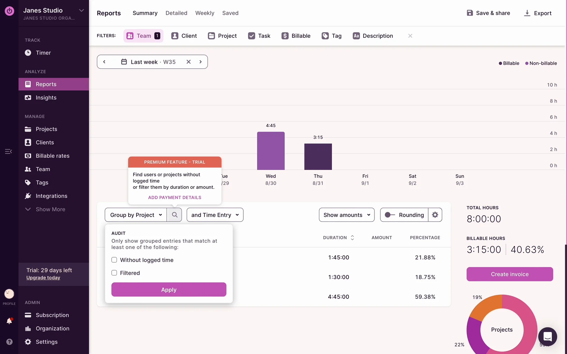Click the Wednesday 4:45 chart bar

(x=271, y=151)
